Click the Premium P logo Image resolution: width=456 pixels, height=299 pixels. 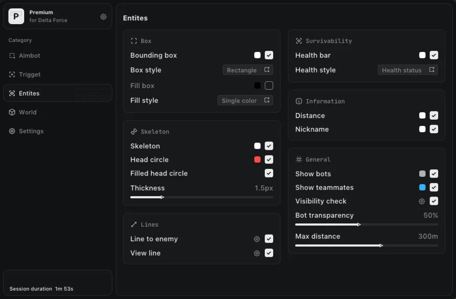16,16
